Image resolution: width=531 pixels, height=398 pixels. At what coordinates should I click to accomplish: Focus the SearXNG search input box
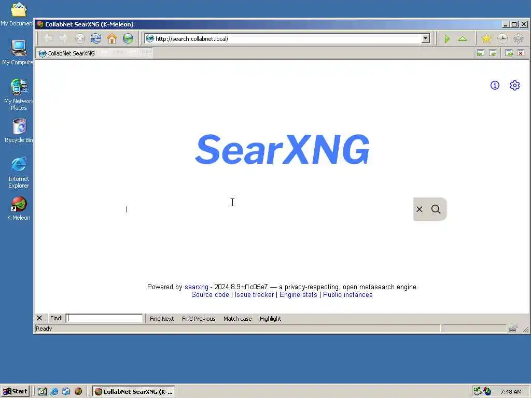pyautogui.click(x=265, y=209)
